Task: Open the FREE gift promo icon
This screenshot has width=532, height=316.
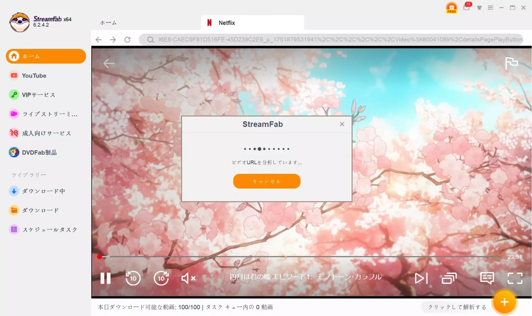Action: 452,8
